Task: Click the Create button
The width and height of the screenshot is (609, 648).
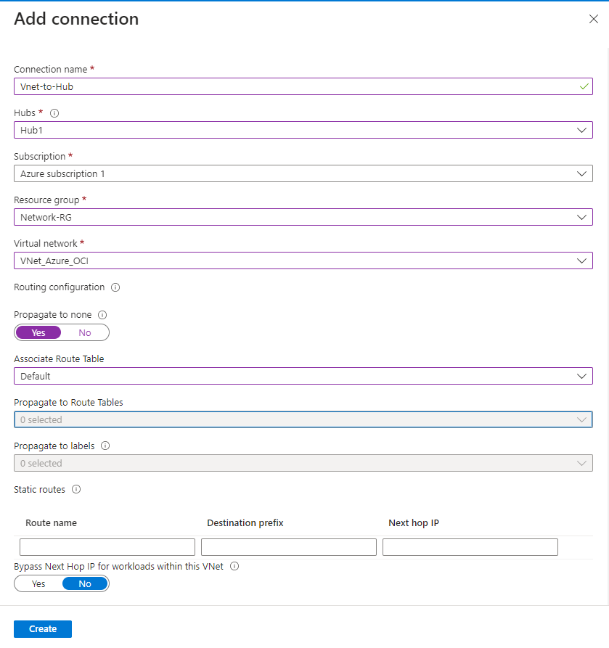Action: [x=43, y=629]
